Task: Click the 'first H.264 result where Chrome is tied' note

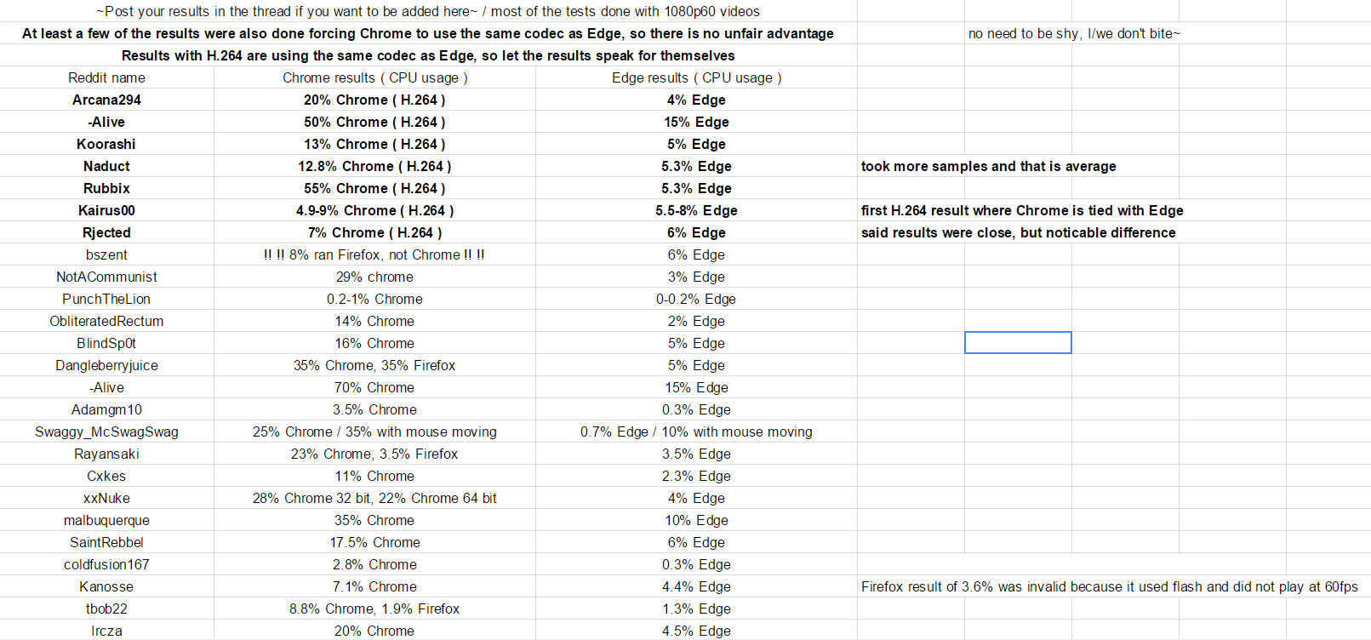Action: click(1022, 210)
